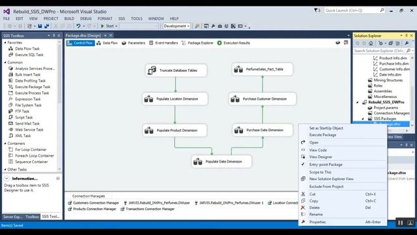Select the Purchase Customer Dimension data flow icon
This screenshot has height=235, width=417.
click(x=235, y=99)
